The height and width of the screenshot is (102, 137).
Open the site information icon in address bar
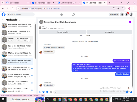pyautogui.click(x=18, y=8)
